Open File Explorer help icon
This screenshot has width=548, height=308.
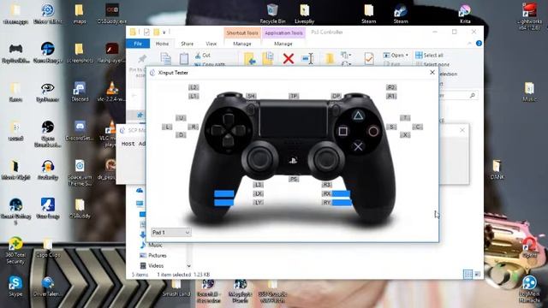tap(479, 44)
